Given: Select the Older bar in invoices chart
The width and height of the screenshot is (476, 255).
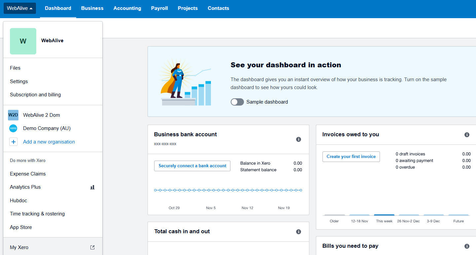Looking at the screenshot, I should pos(334,215).
